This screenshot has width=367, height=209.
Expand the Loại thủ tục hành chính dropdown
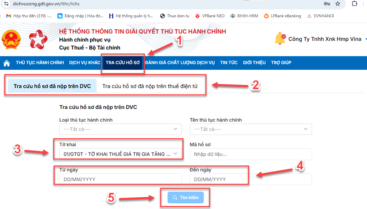120,129
